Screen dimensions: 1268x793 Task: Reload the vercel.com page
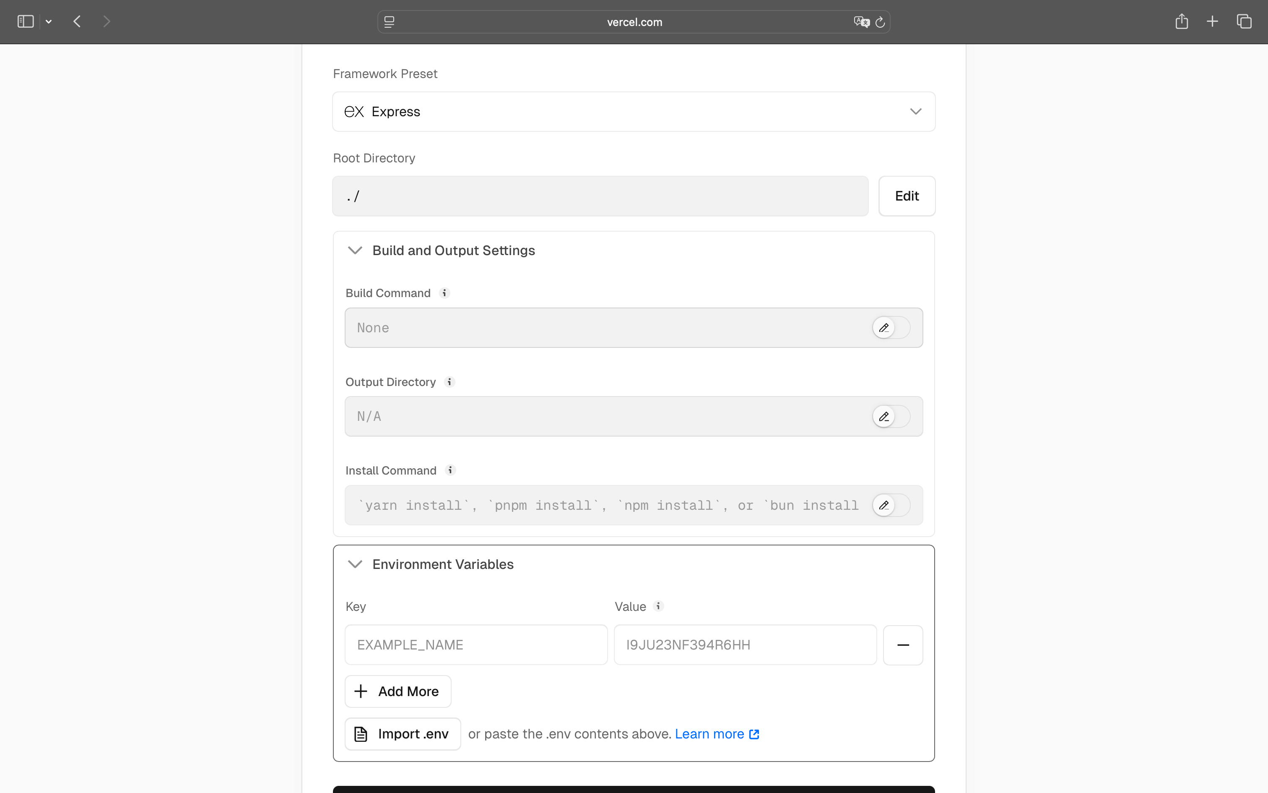880,21
